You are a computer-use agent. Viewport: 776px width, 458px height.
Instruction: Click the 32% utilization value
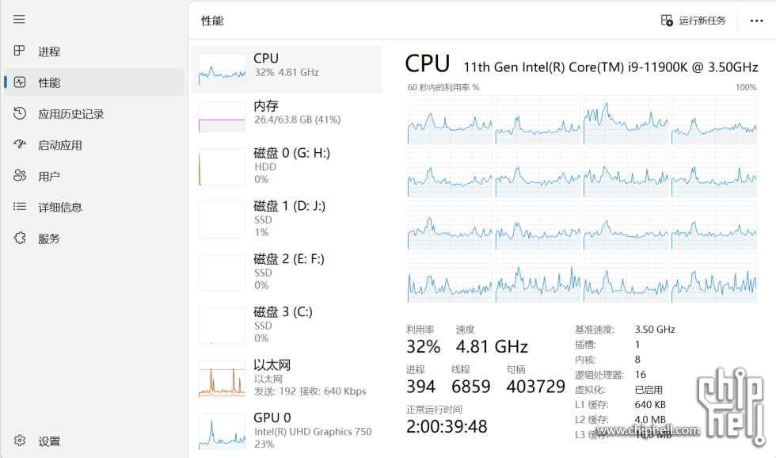pyautogui.click(x=423, y=346)
